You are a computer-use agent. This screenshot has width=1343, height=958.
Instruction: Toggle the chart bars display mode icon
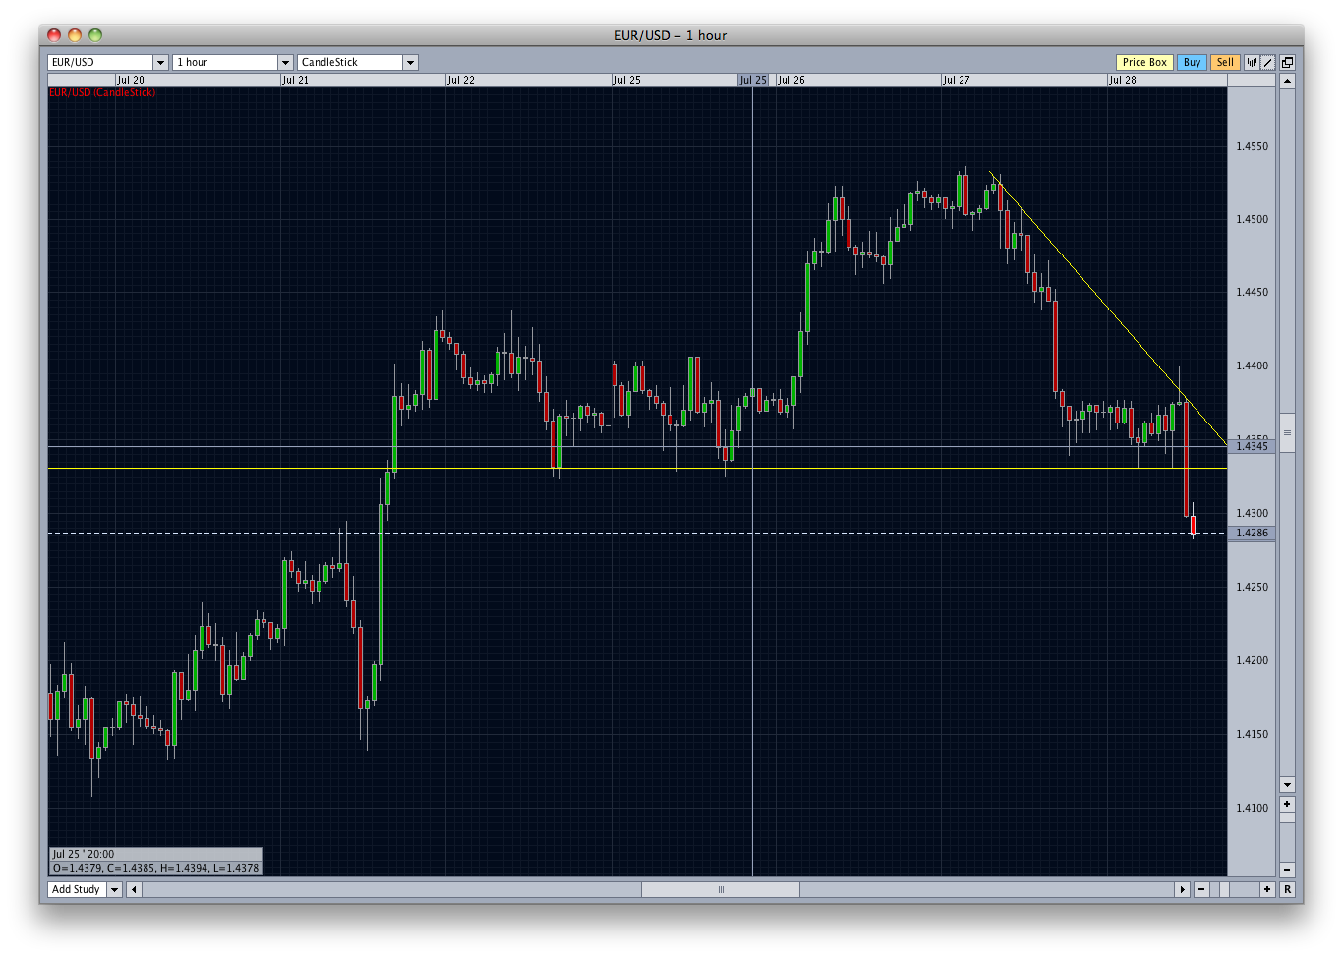click(1252, 62)
